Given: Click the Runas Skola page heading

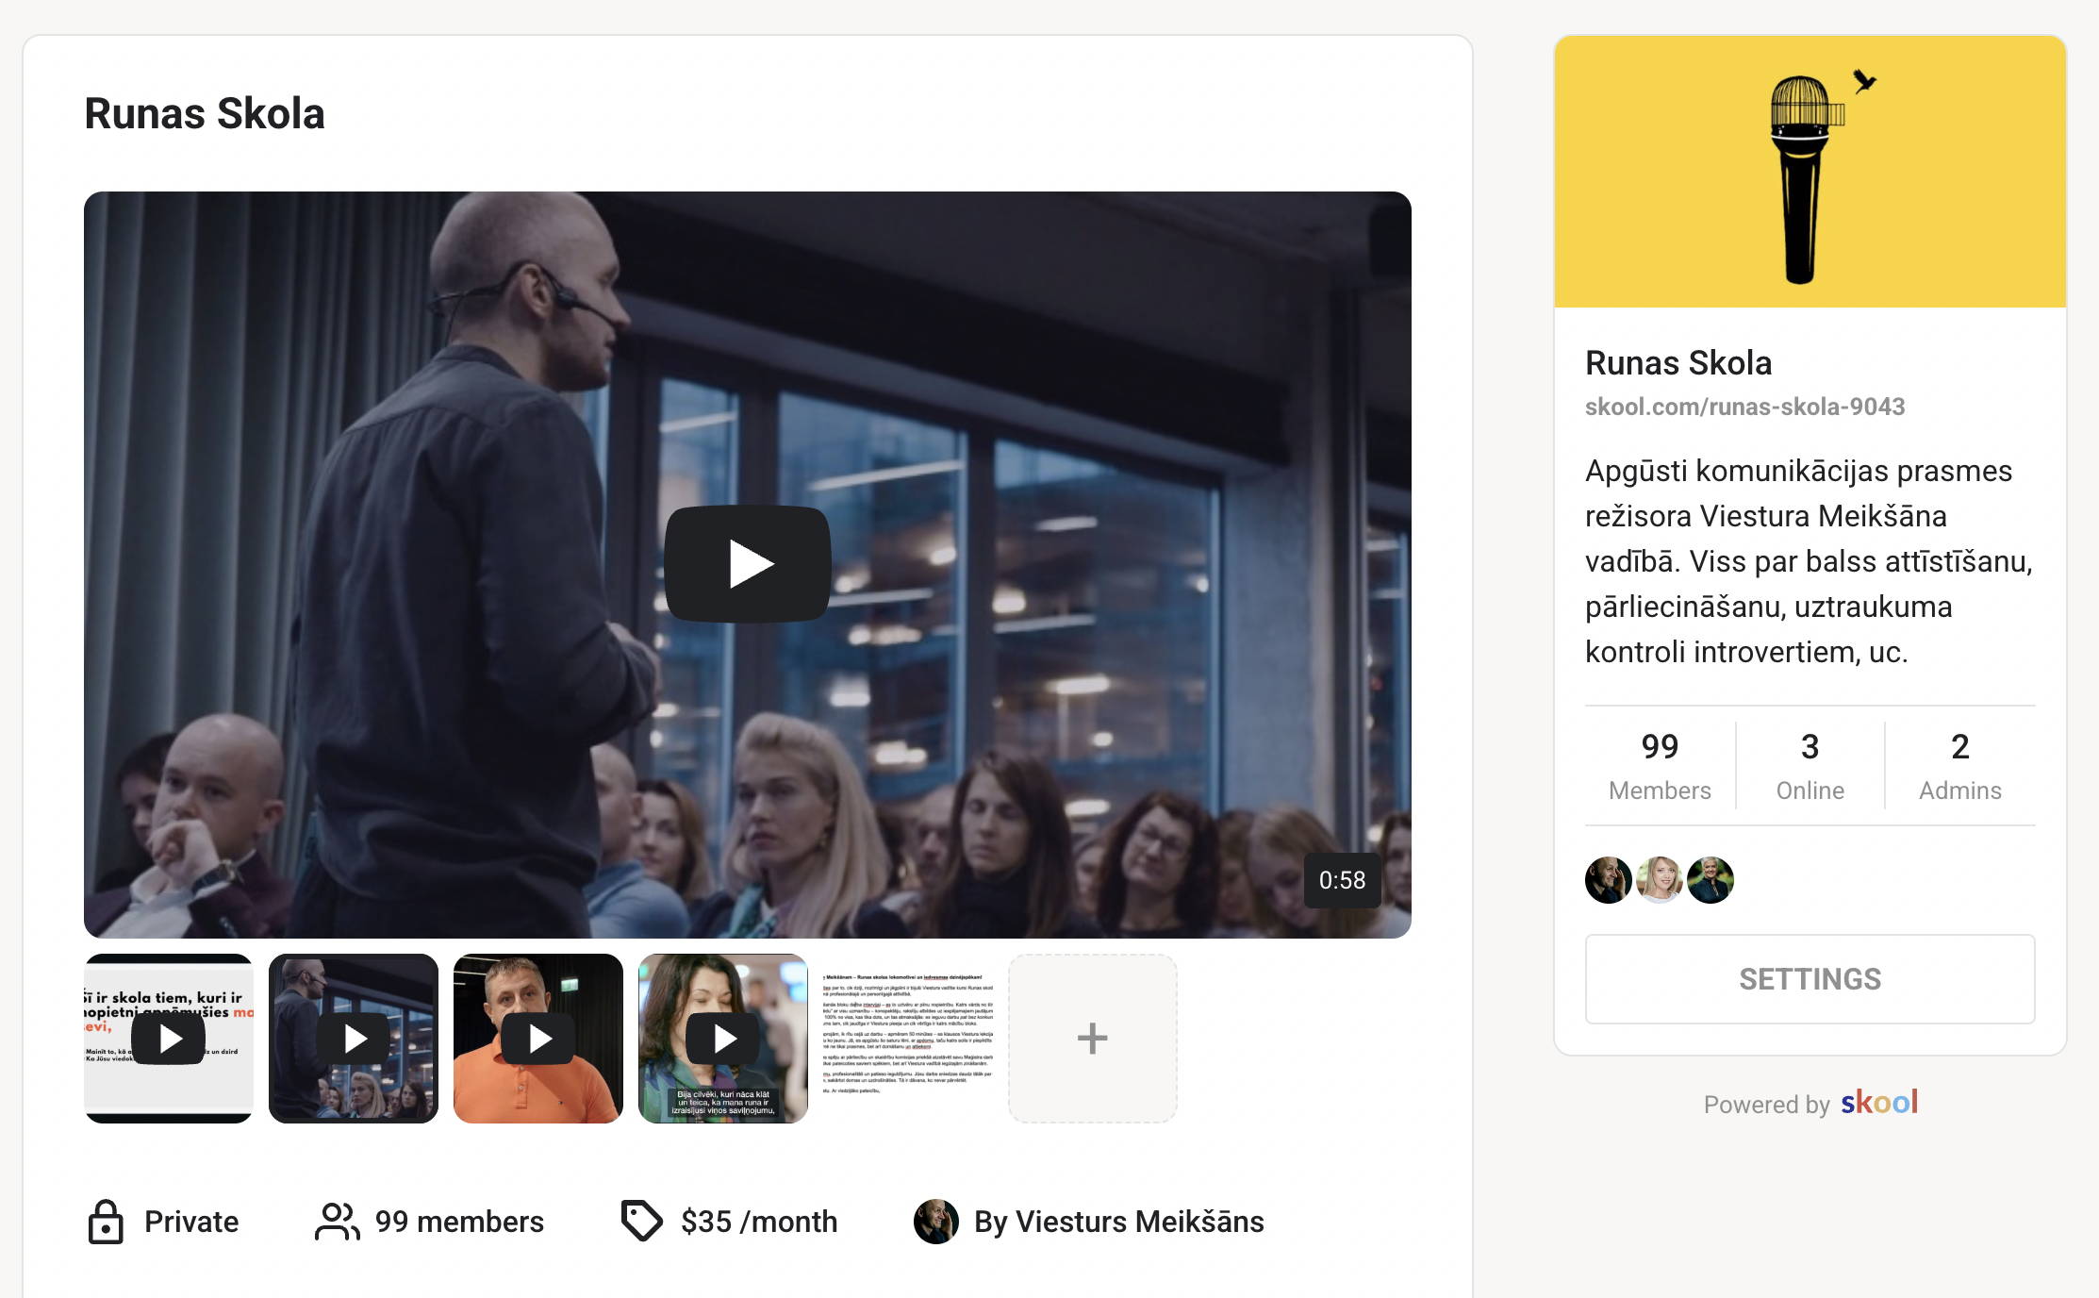Looking at the screenshot, I should (205, 113).
